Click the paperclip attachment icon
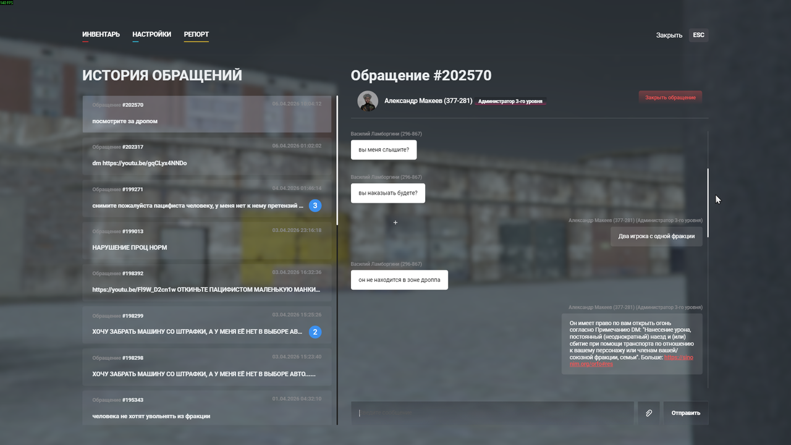 point(649,413)
